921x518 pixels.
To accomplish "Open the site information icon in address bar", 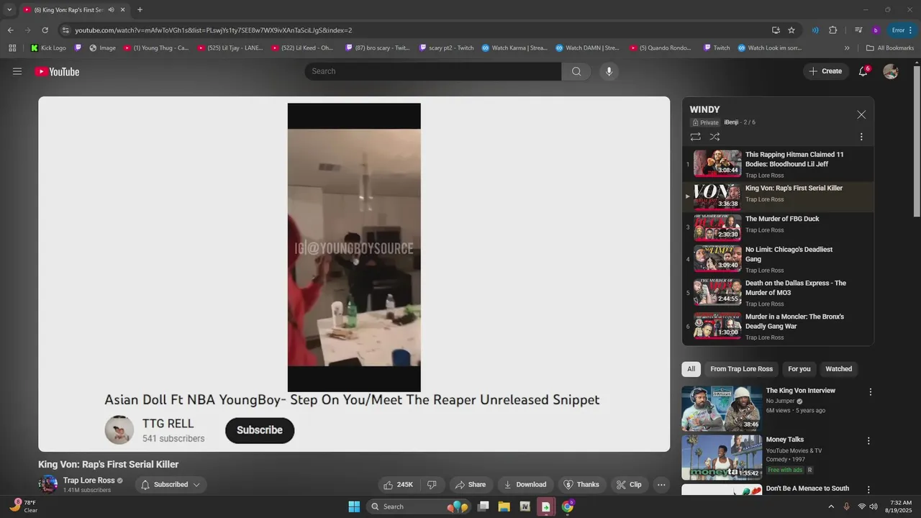I will point(65,30).
